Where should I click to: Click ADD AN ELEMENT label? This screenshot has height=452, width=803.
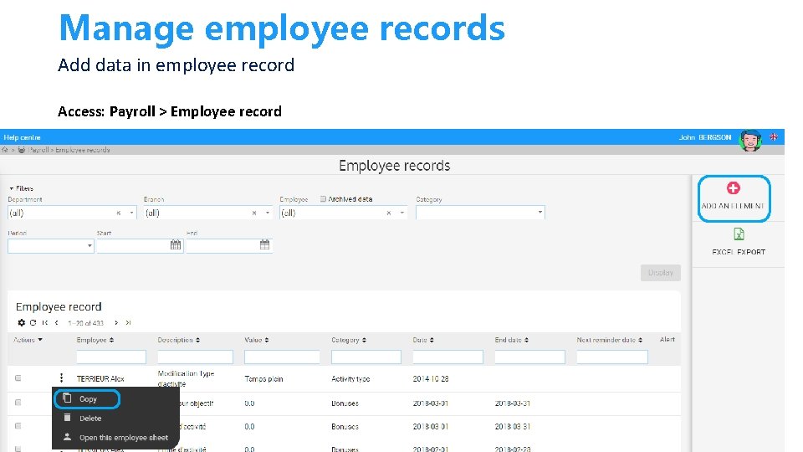pos(733,206)
